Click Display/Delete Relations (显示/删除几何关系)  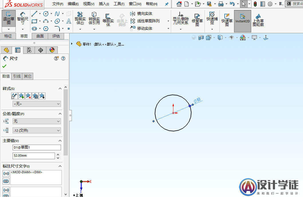[181, 18]
